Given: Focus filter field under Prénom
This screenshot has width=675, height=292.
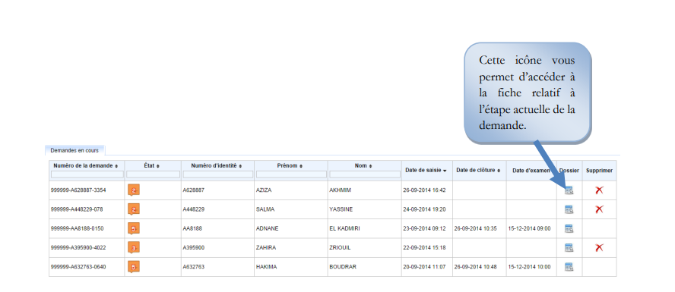Looking at the screenshot, I should (x=291, y=174).
